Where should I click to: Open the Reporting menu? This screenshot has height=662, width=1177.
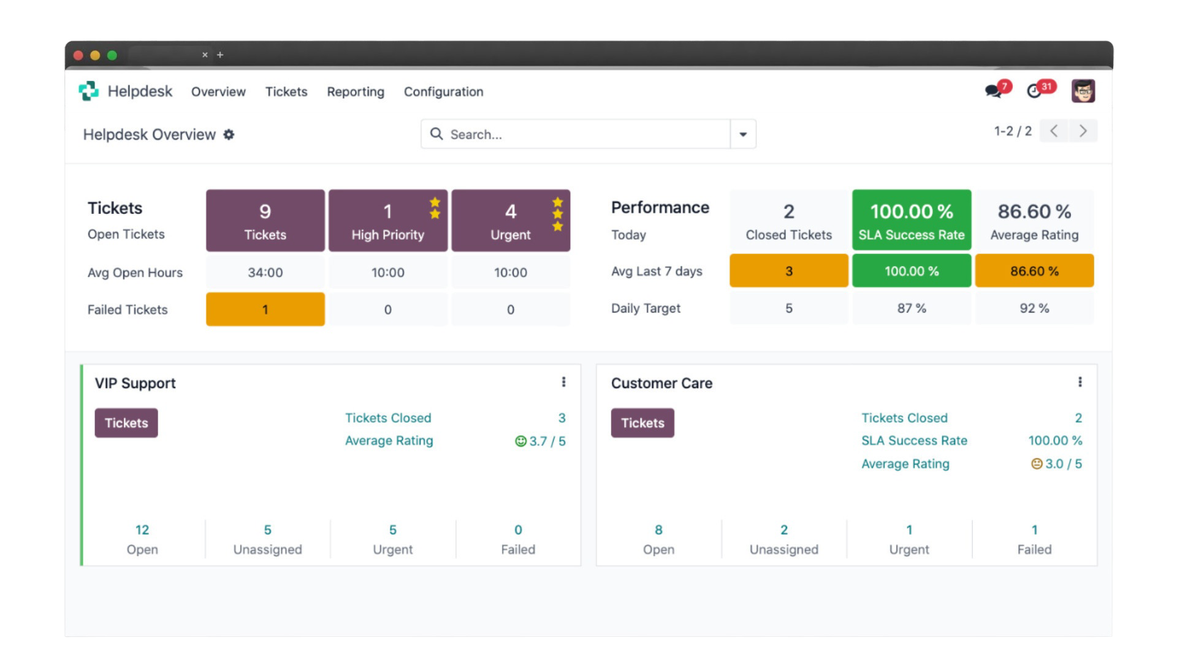click(x=356, y=91)
